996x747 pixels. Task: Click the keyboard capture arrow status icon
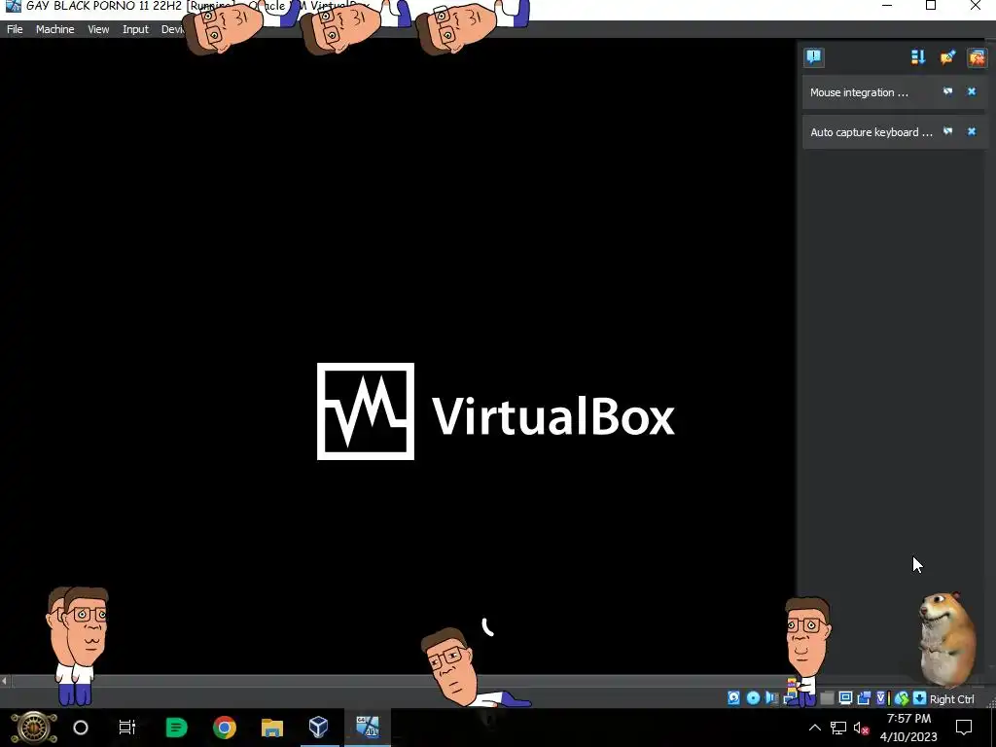point(919,698)
